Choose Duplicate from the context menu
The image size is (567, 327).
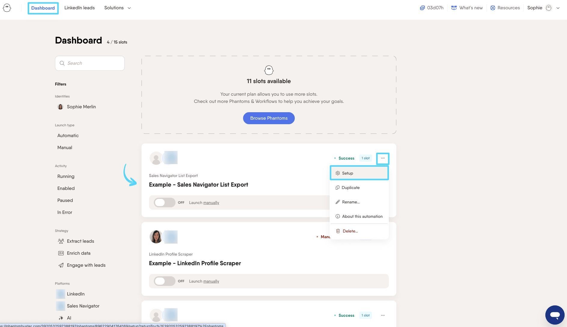359,187
